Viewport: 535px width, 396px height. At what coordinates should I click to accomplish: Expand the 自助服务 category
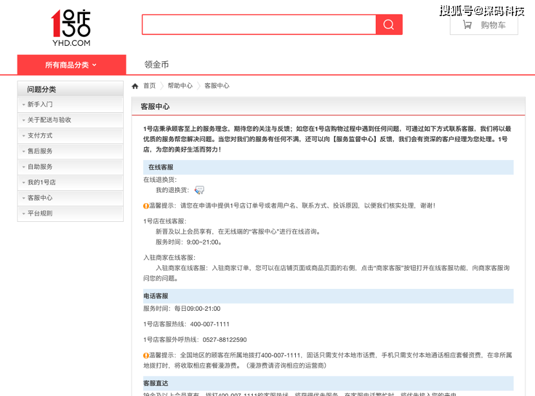70,167
